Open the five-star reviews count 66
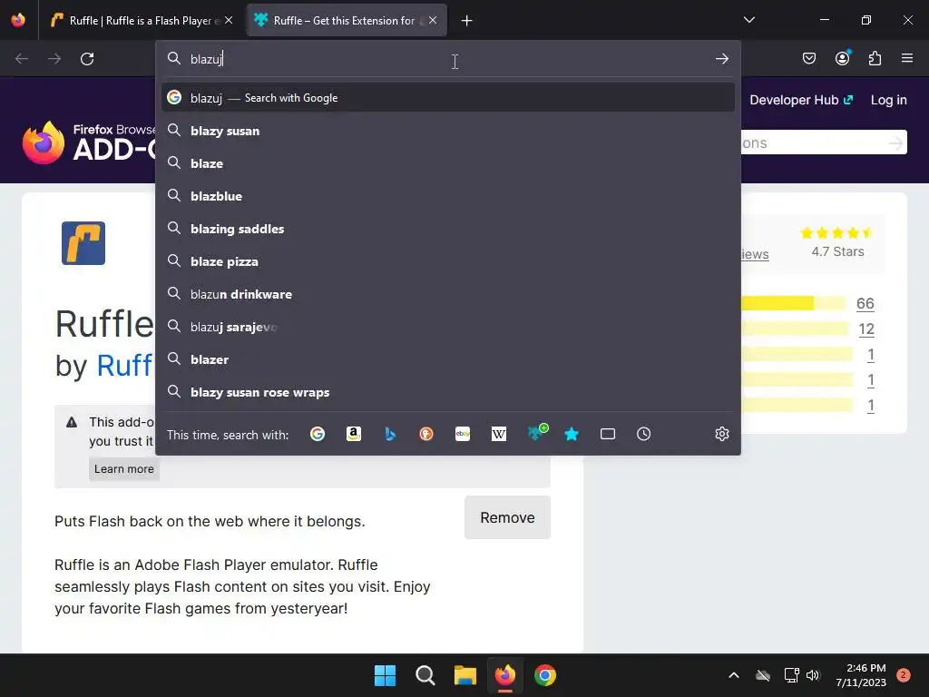Screen dimensions: 929x697 [x=865, y=303]
